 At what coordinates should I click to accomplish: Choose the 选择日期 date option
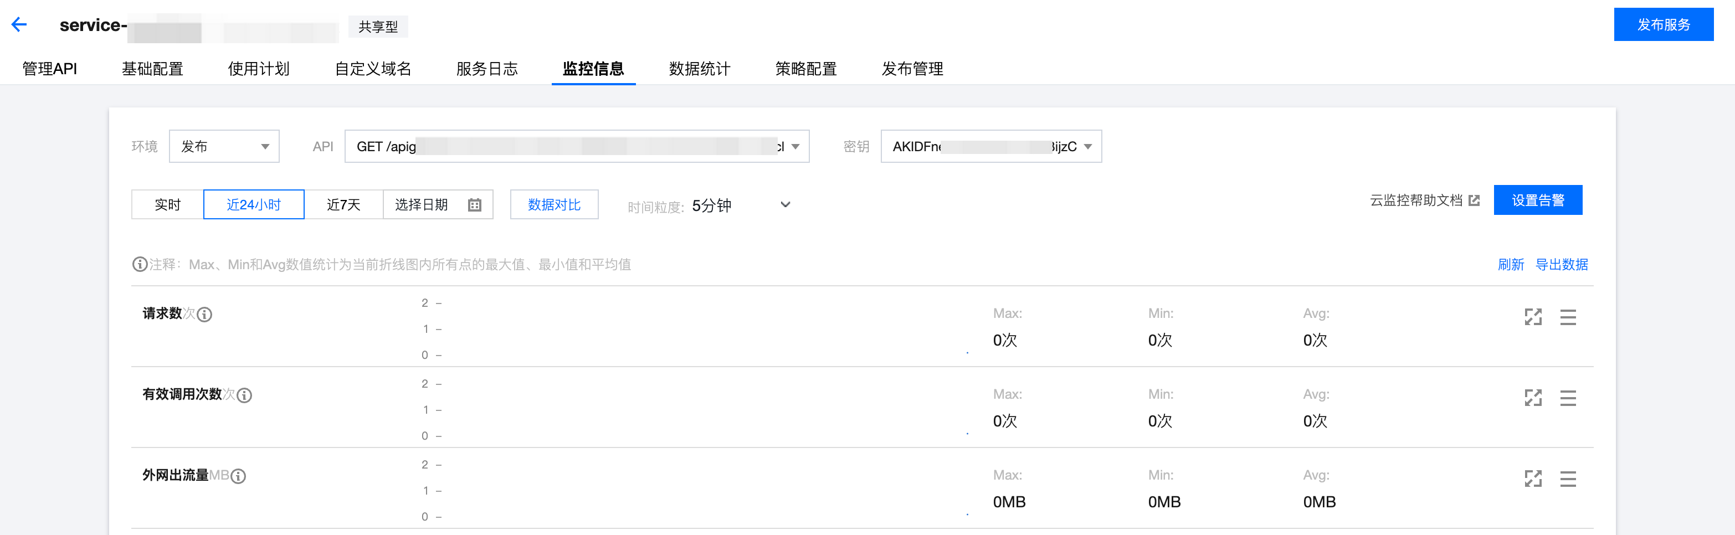[x=438, y=204]
